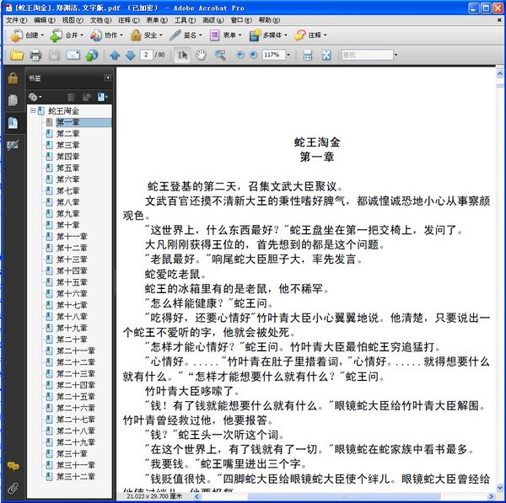
Task: Go to next page with down arrow
Action: pos(131,55)
